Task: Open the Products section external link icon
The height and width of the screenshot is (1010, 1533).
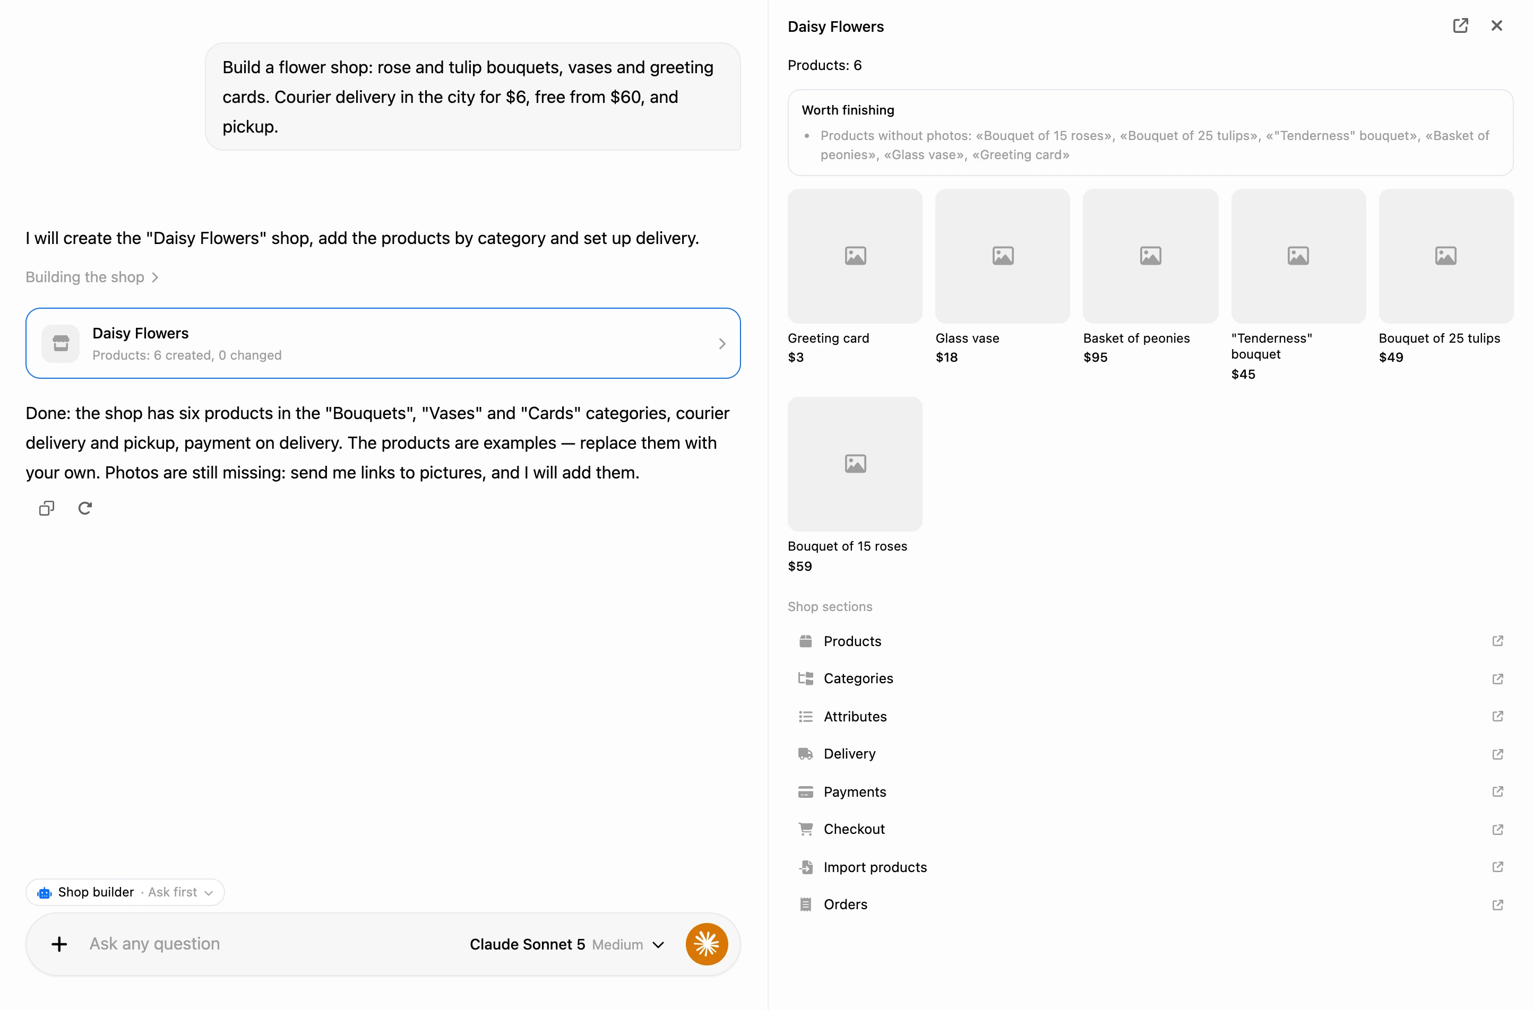Action: (x=1497, y=641)
